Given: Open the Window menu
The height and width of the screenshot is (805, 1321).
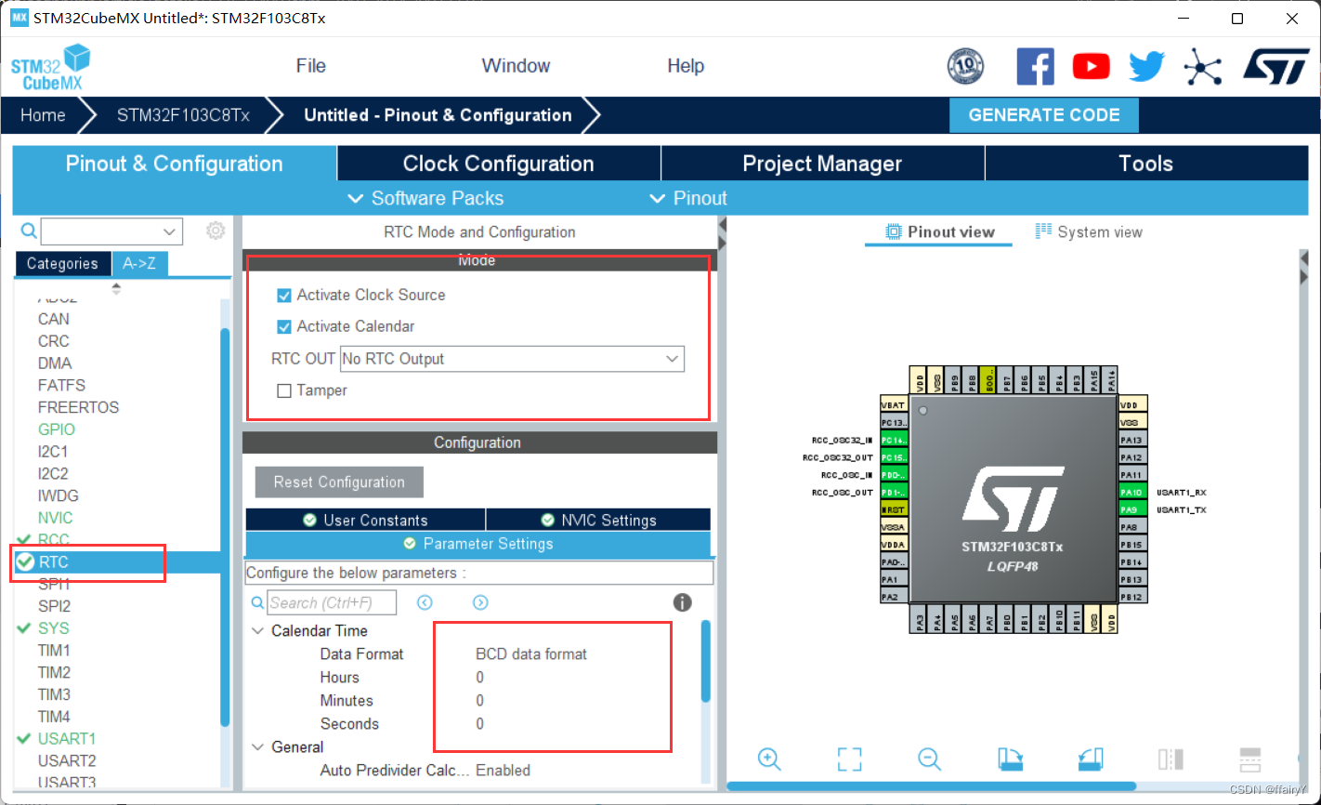Looking at the screenshot, I should pyautogui.click(x=516, y=66).
